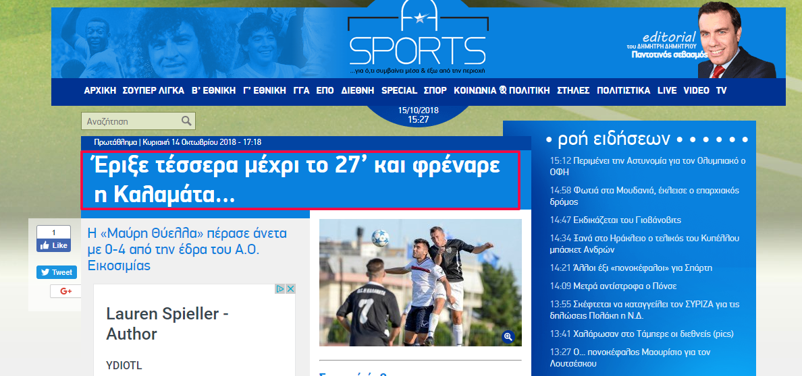Open the football match photo thumbnail

(x=421, y=282)
